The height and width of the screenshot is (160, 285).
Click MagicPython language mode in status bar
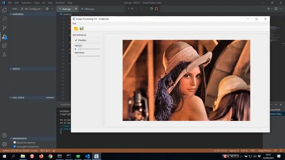tap(265, 151)
